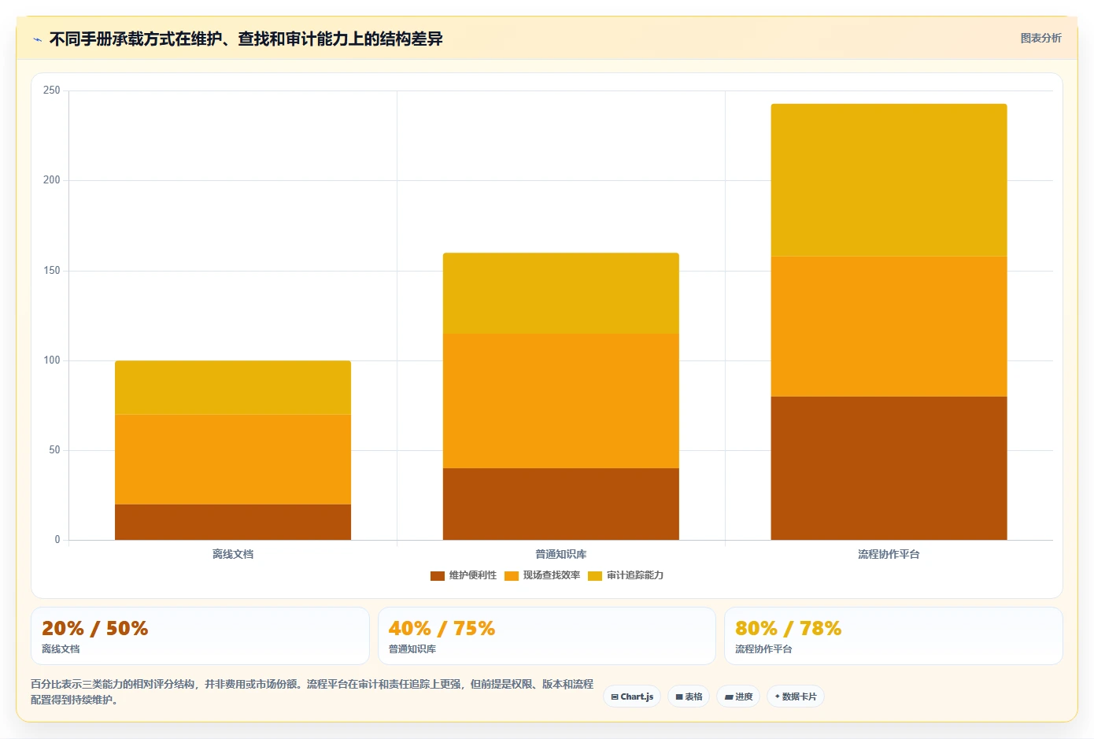Click the 0 y-axis tick label
Image resolution: width=1094 pixels, height=739 pixels.
click(x=57, y=540)
